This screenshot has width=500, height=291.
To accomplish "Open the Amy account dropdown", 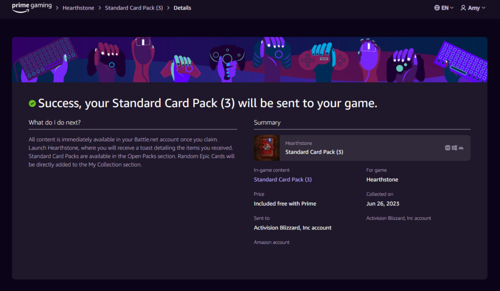I will pos(473,7).
